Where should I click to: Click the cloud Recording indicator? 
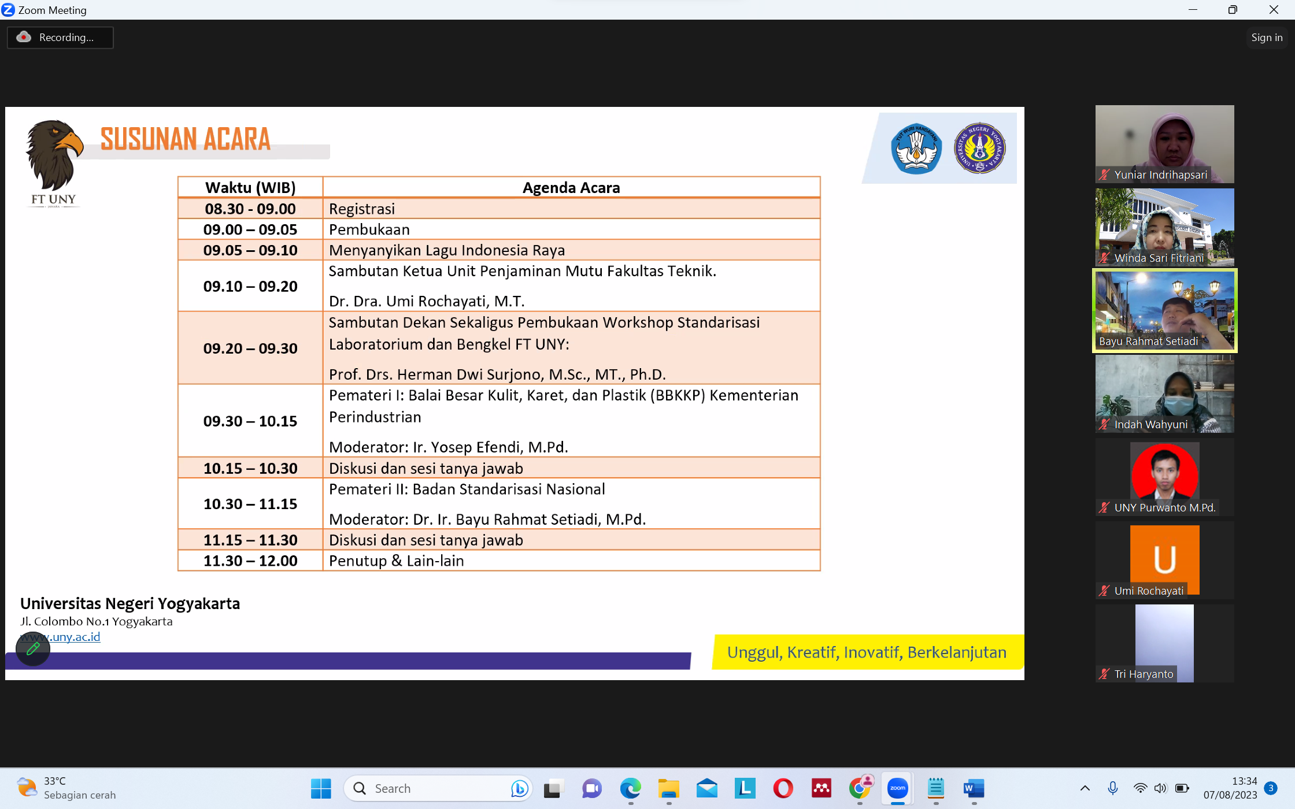[60, 38]
